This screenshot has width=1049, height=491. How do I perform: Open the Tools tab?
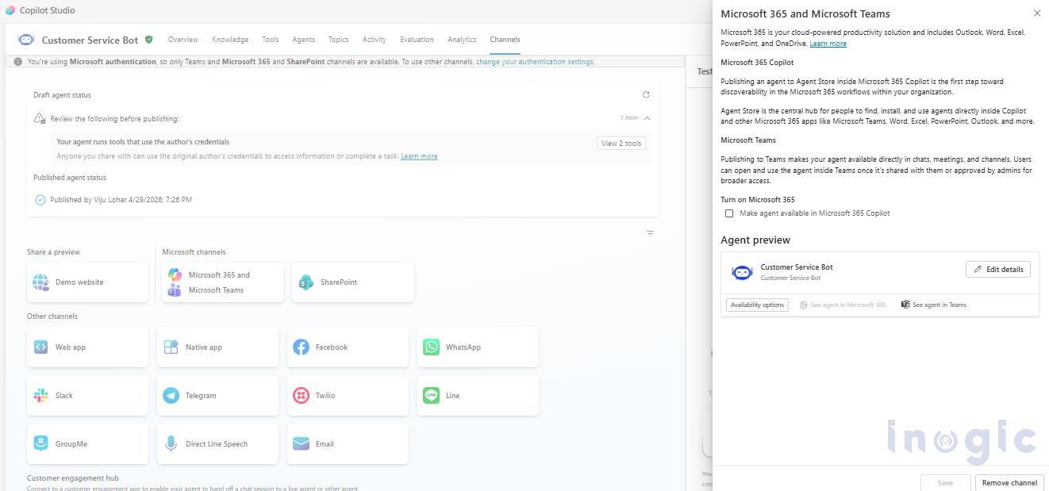click(271, 40)
